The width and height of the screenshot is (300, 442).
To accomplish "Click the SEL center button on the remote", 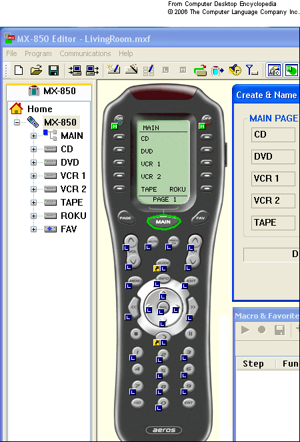I will click(x=163, y=306).
